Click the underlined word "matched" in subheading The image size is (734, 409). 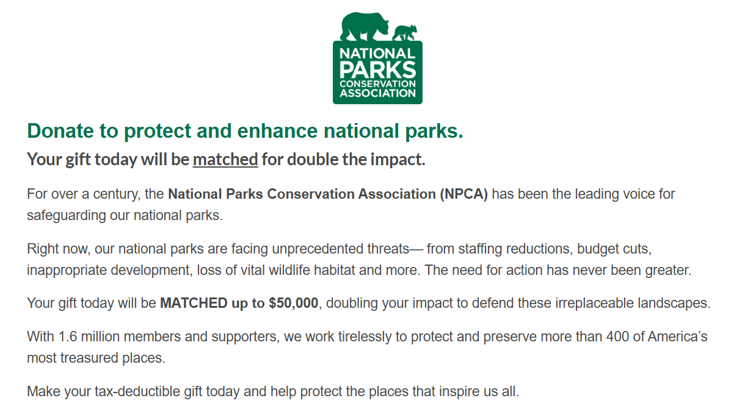225,160
